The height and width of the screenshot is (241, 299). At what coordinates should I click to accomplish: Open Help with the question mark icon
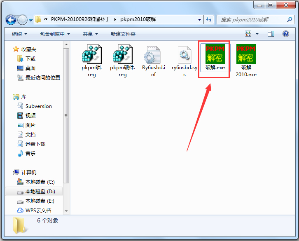coord(286,34)
